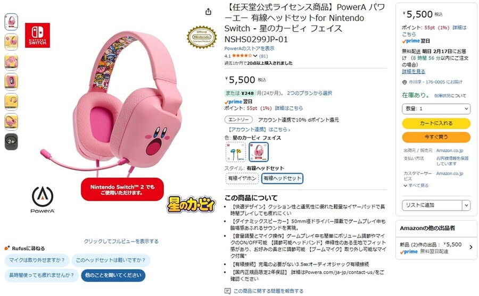Open the other sellers arrow chevron
The width and height of the screenshot is (479, 296).
[471, 247]
